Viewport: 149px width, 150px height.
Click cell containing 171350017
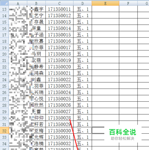tap(59, 48)
